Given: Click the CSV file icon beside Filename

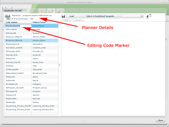Looking at the screenshot, I should (x=7, y=17).
